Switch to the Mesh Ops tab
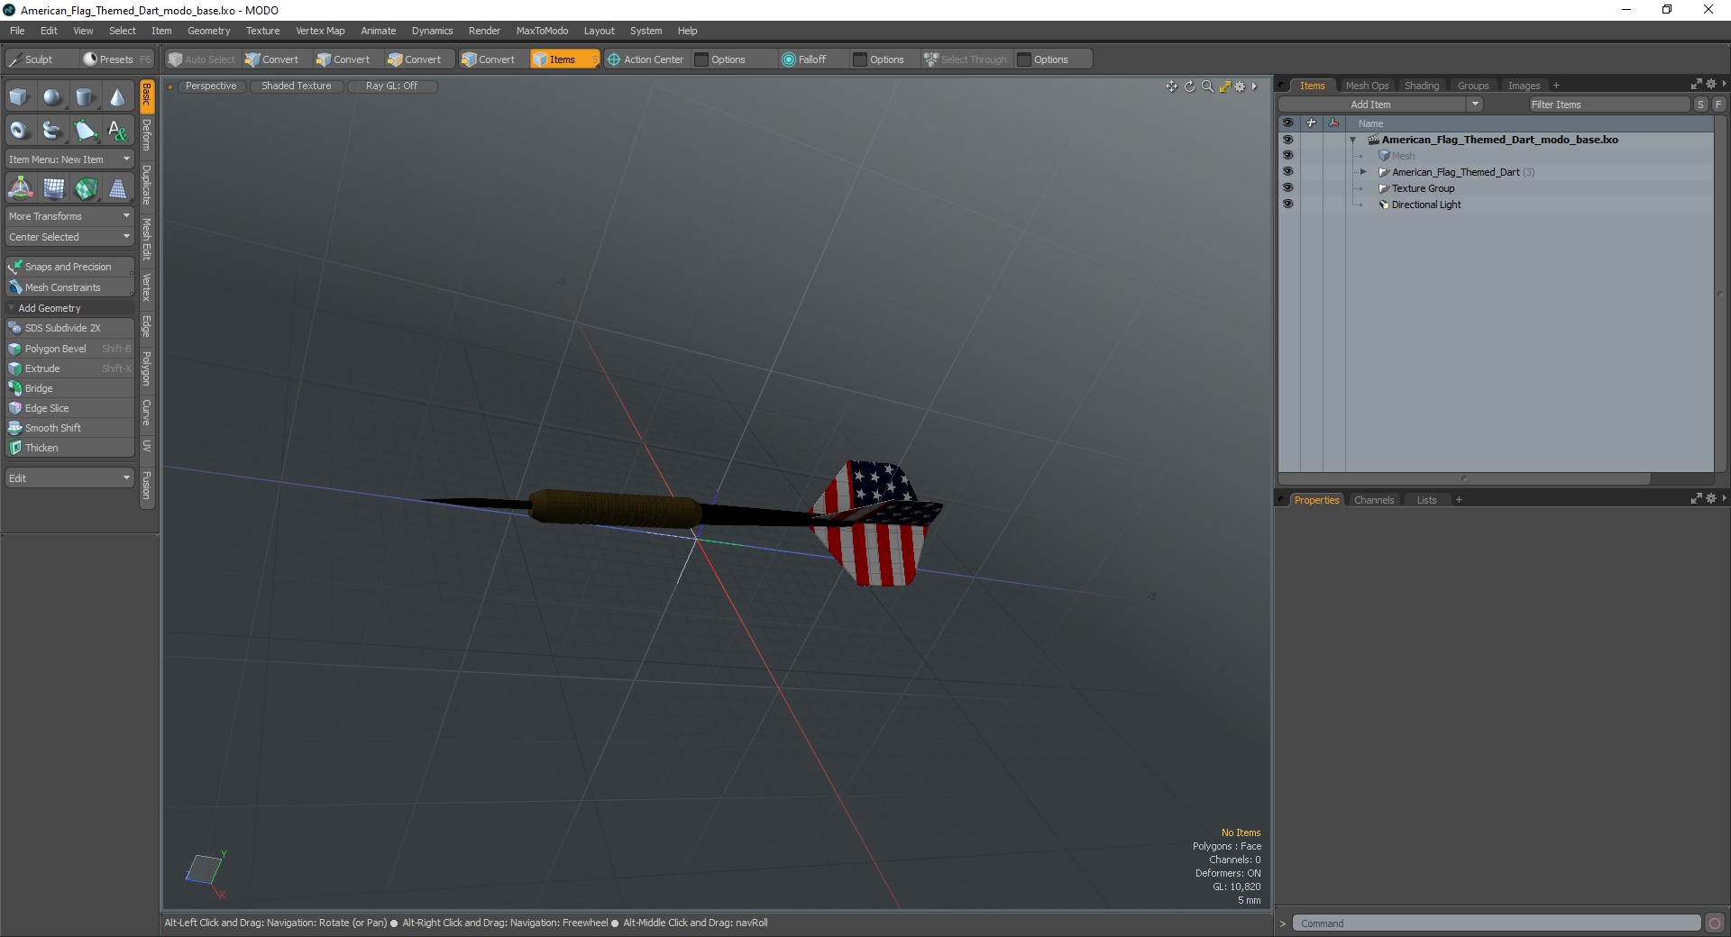This screenshot has height=937, width=1731. 1367,86
